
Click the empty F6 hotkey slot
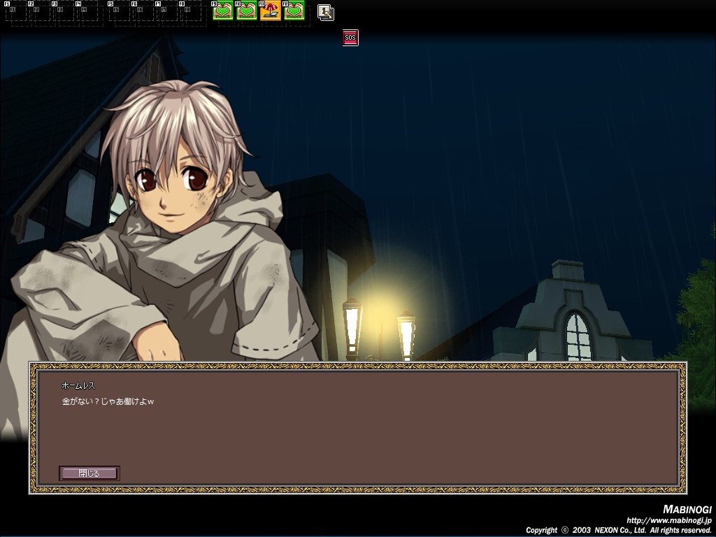point(143,12)
